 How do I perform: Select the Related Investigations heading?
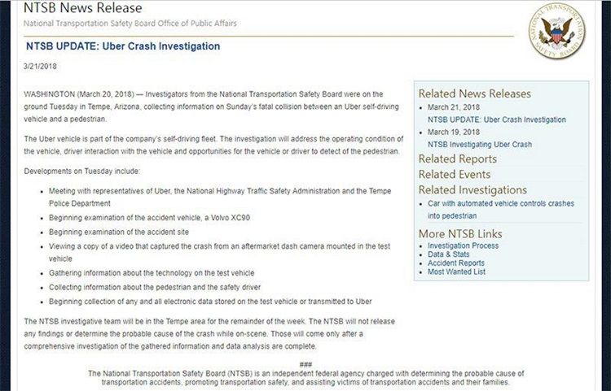tap(473, 190)
